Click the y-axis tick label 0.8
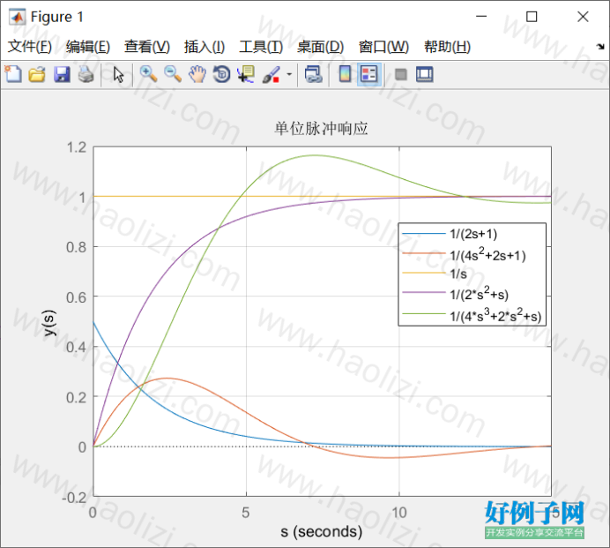Image resolution: width=610 pixels, height=548 pixels. [77, 247]
